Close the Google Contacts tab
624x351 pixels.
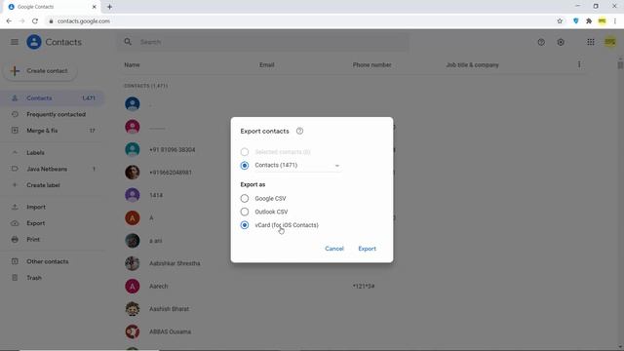click(95, 7)
